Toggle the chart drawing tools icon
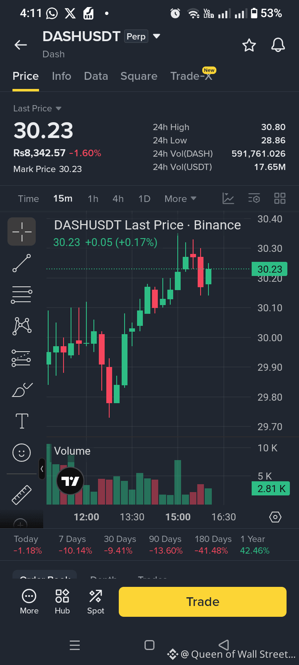This screenshot has width=299, height=665. tap(228, 198)
